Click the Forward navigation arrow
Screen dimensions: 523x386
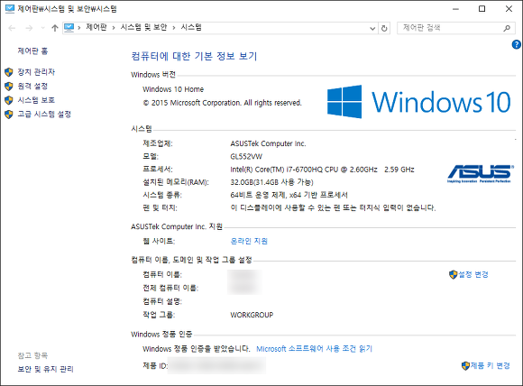tap(29, 28)
